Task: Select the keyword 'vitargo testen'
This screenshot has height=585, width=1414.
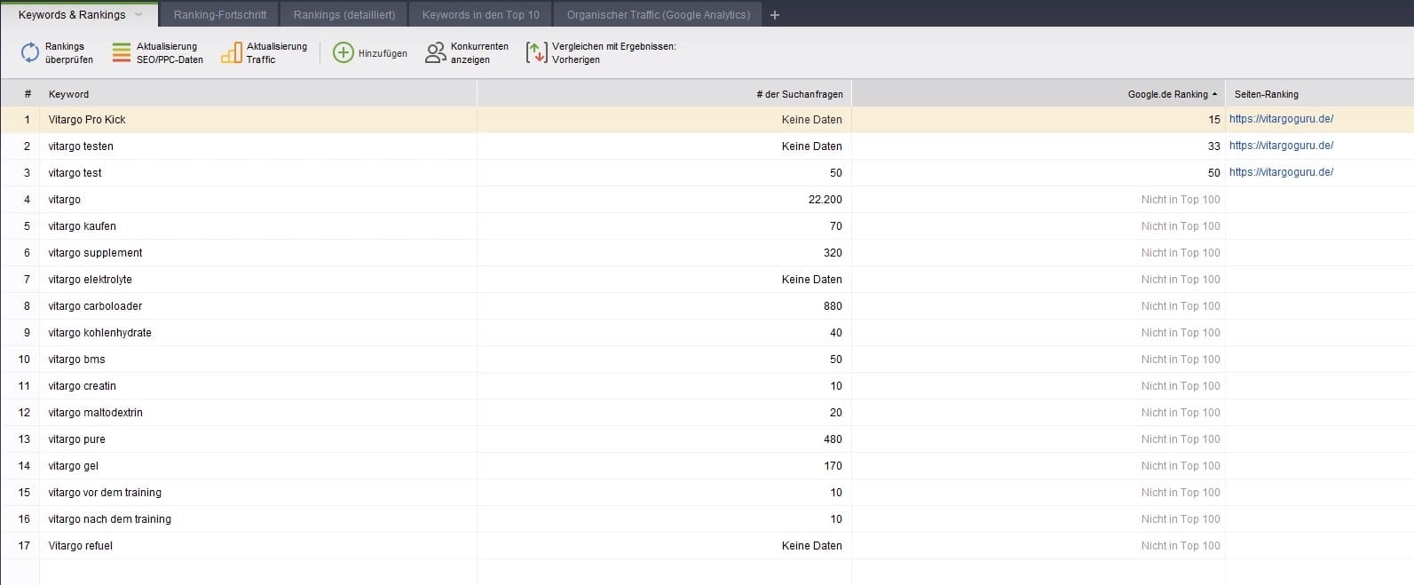Action: tap(81, 146)
